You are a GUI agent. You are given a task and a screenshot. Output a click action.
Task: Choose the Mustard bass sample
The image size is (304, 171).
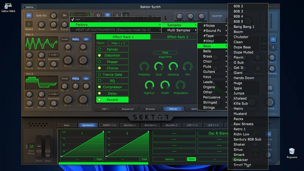tap(248, 114)
